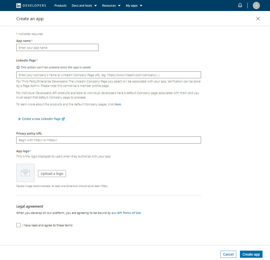
Task: Check the agree to terms checkbox
Action: pos(18,225)
